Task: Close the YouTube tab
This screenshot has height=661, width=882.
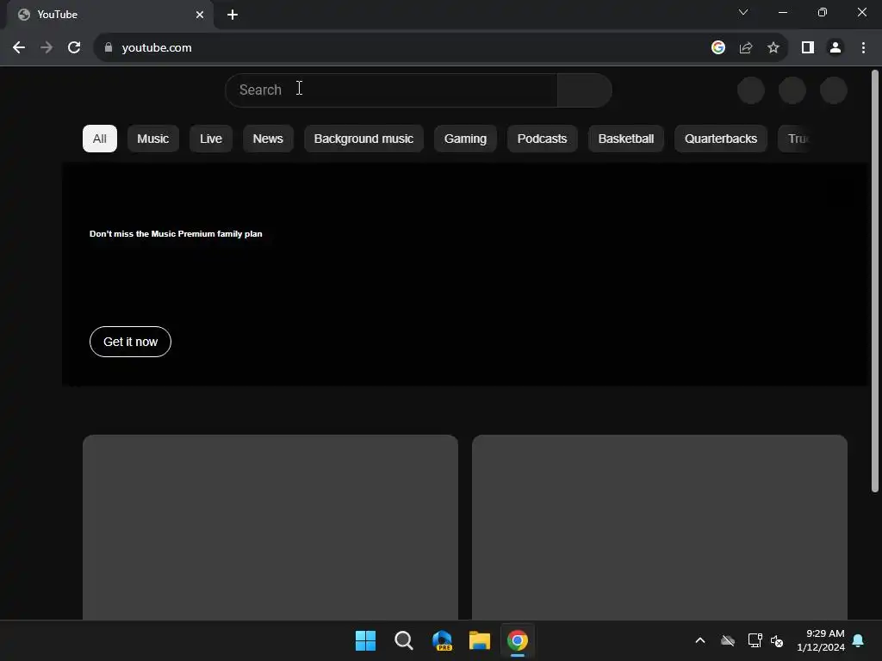Action: coord(200,15)
